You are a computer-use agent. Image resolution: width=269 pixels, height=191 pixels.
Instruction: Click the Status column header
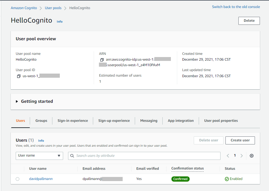click(x=230, y=168)
